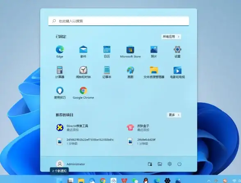
Task: Open the Edge pinned app
Action: point(60,52)
